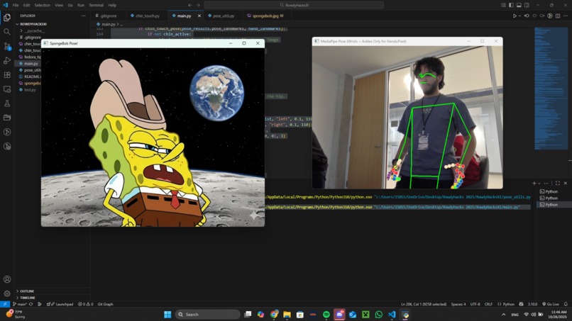Open Spotify from the taskbar
Screen dimensions: 572x321
326,315
